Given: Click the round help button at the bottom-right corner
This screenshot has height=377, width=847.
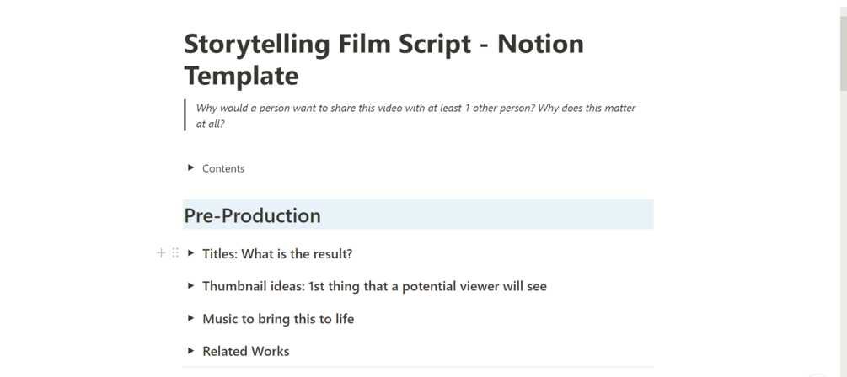Looking at the screenshot, I should coord(816,375).
